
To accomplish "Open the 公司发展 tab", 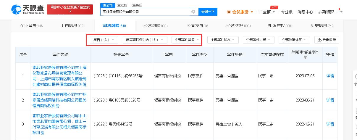I will coord(197,25).
